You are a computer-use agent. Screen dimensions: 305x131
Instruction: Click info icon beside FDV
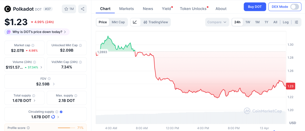pos(49,79)
